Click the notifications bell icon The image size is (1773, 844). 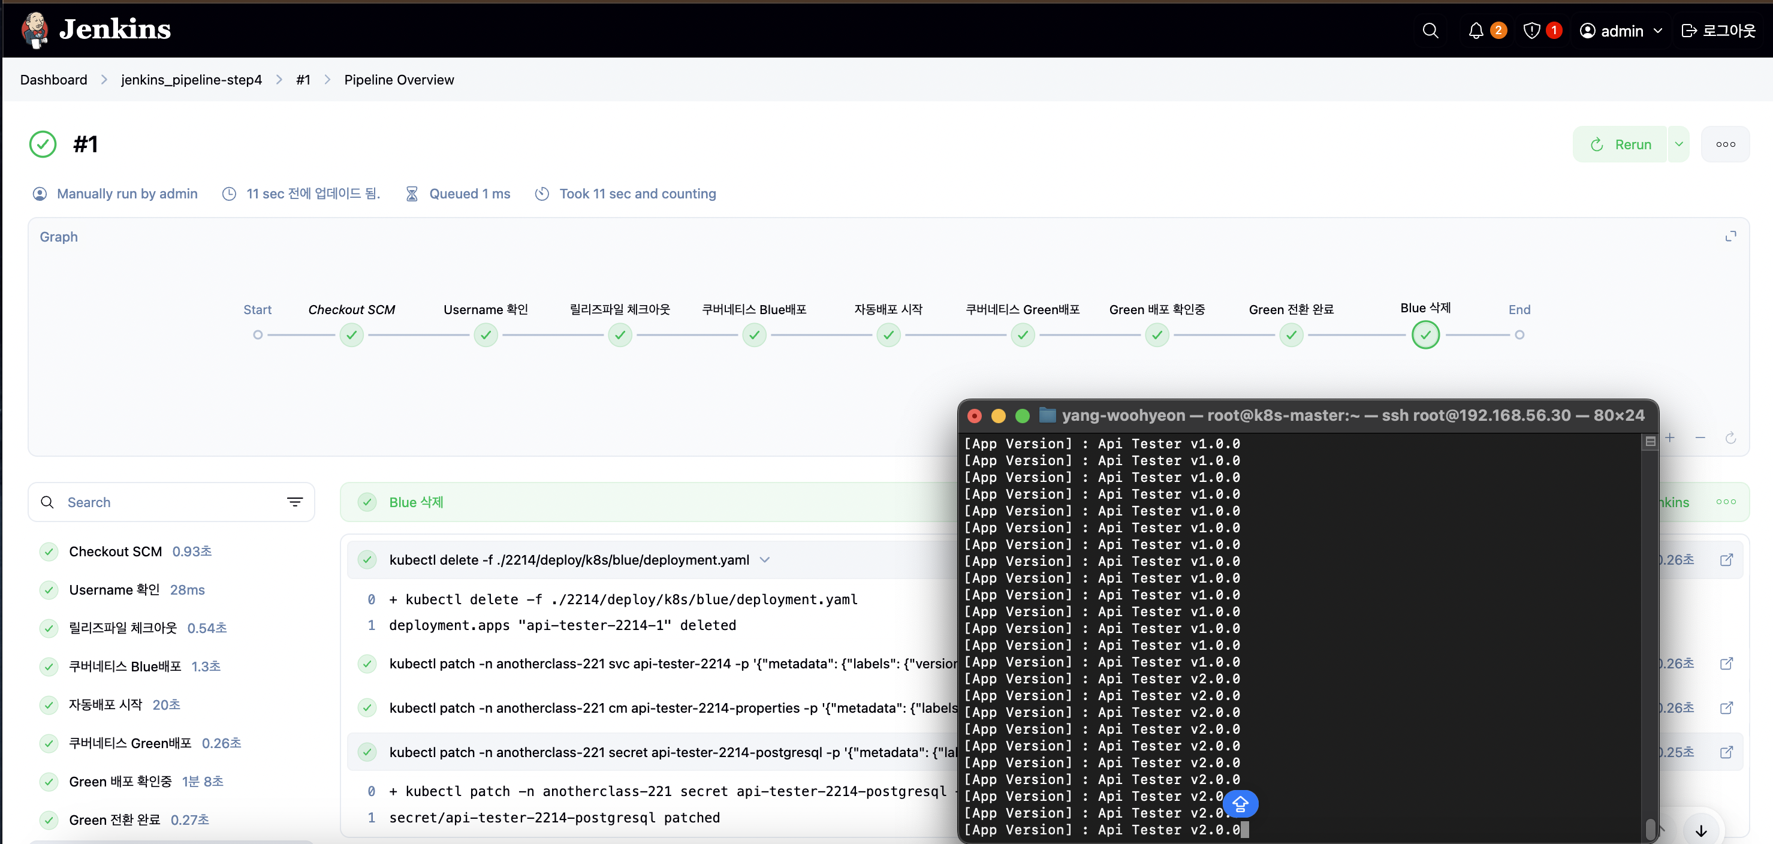(1476, 31)
